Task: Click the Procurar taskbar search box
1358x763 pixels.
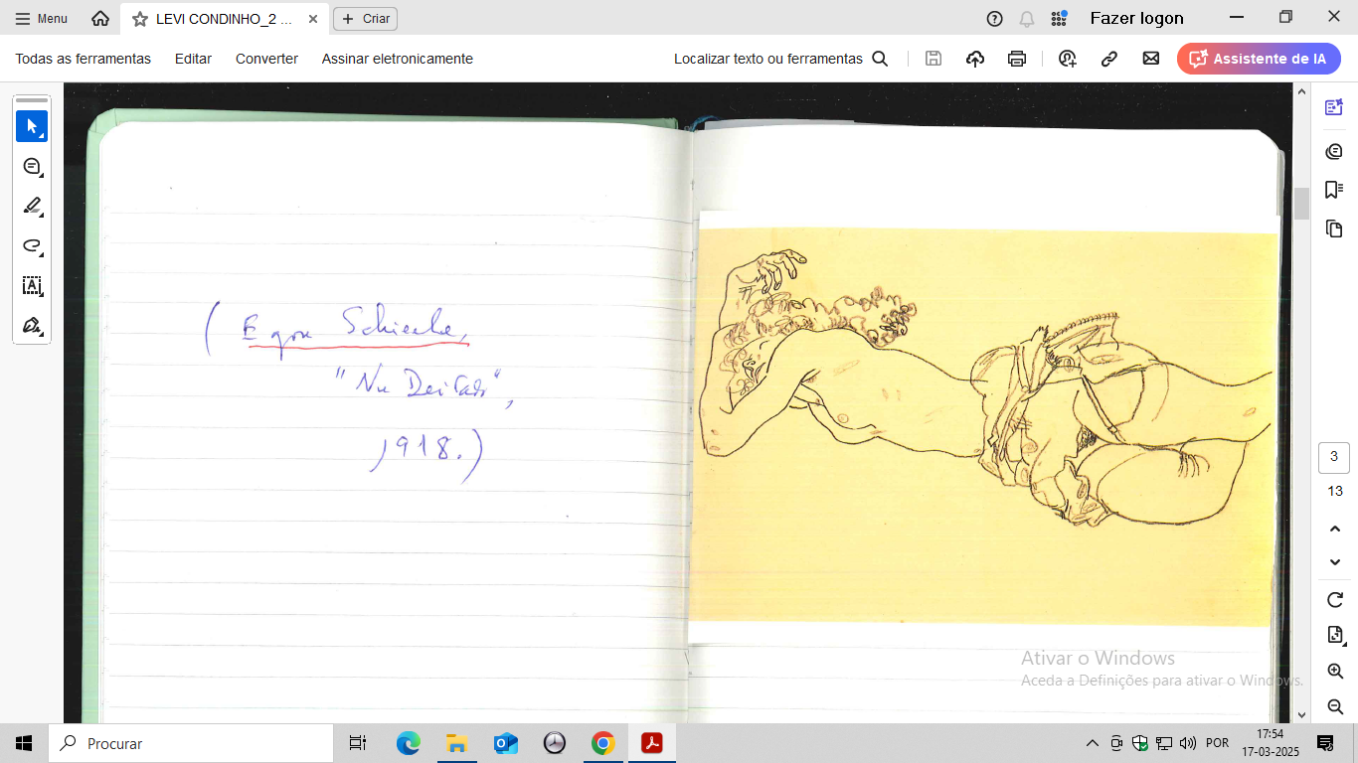Action: (191, 743)
